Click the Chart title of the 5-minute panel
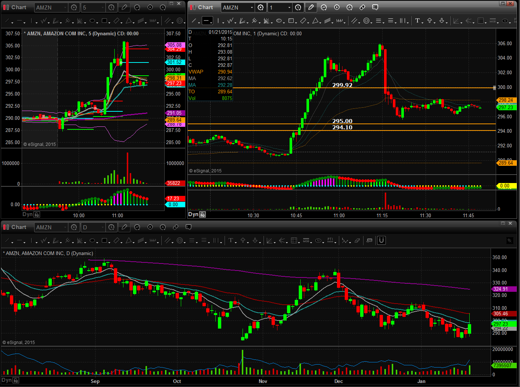The image size is (520, 387). point(19,7)
